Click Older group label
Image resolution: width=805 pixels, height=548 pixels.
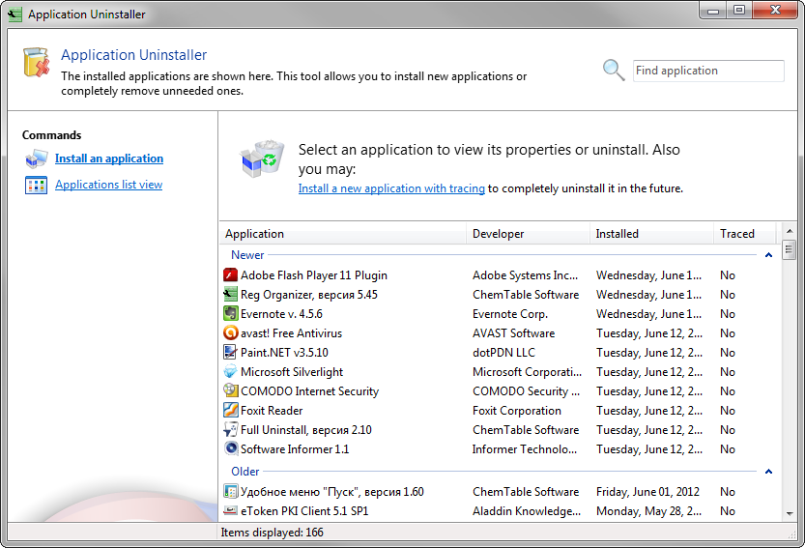pyautogui.click(x=244, y=472)
